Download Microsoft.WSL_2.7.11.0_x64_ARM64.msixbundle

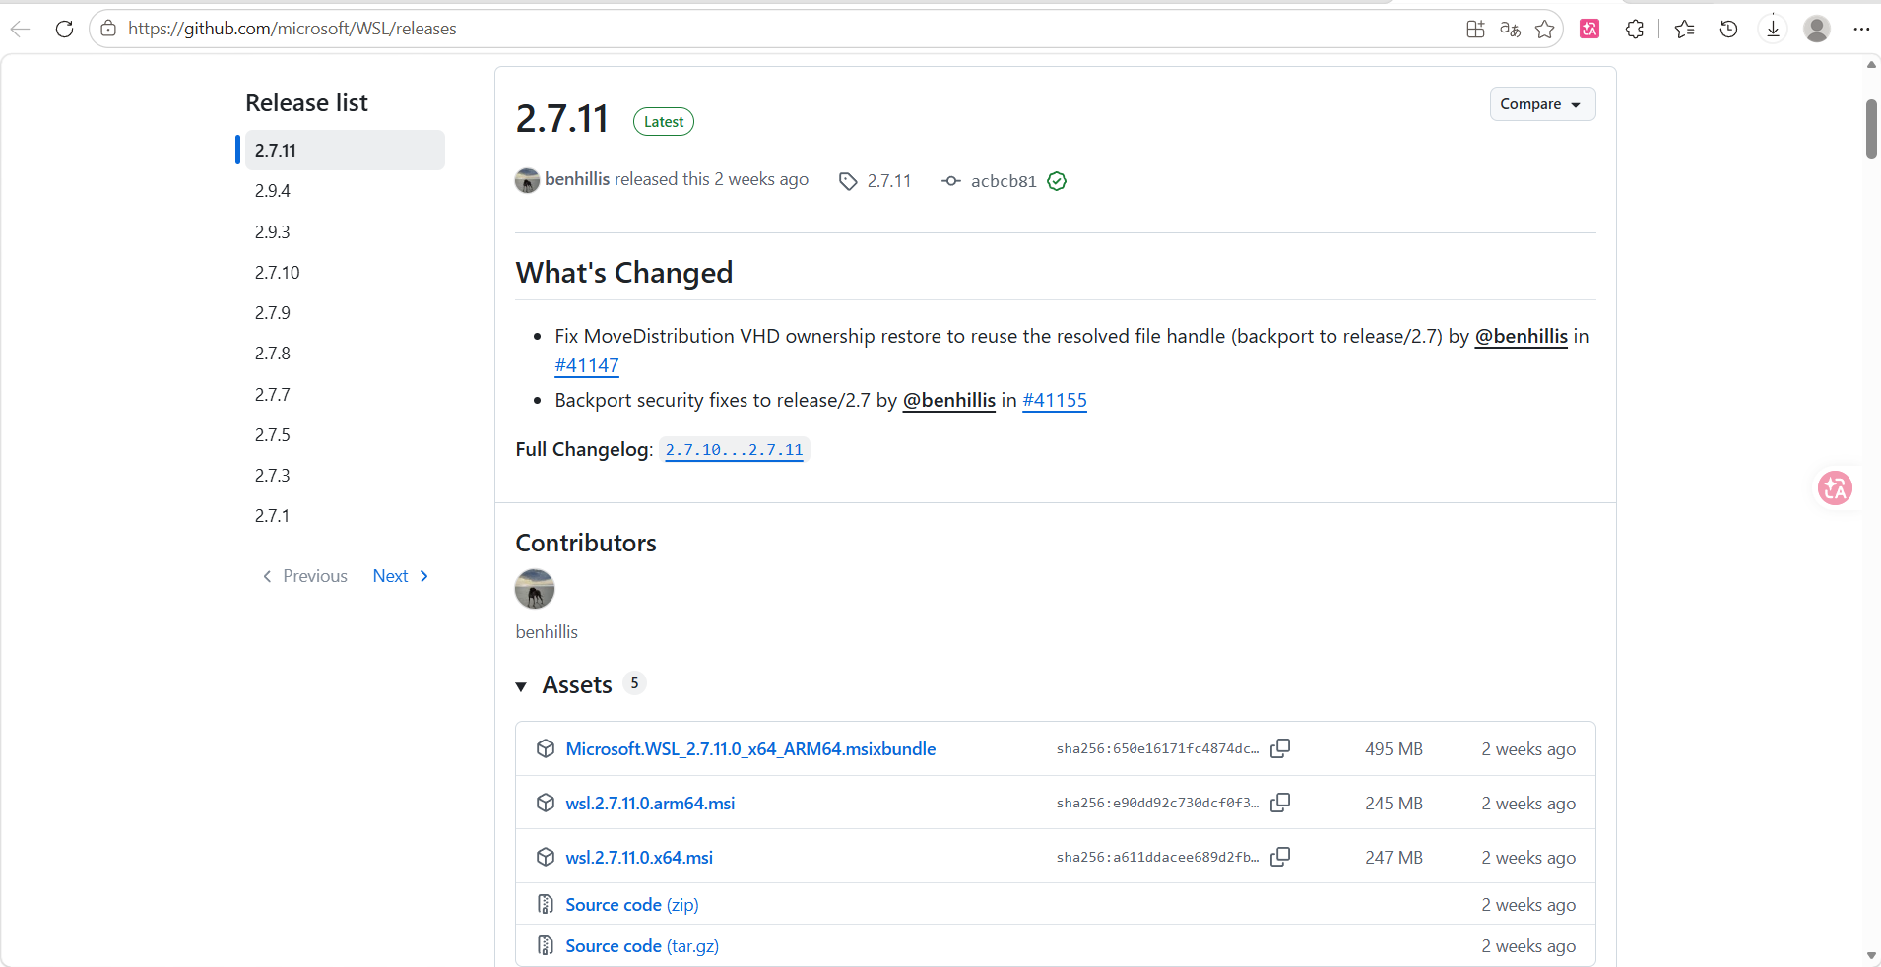coord(750,749)
